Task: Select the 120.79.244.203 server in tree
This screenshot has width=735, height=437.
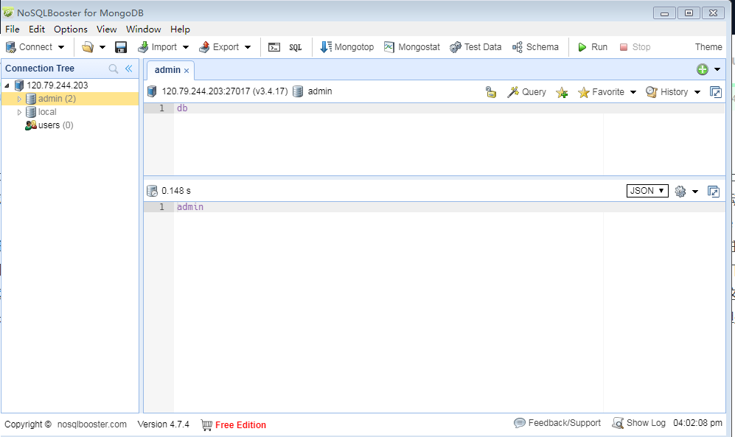Action: [x=58, y=85]
